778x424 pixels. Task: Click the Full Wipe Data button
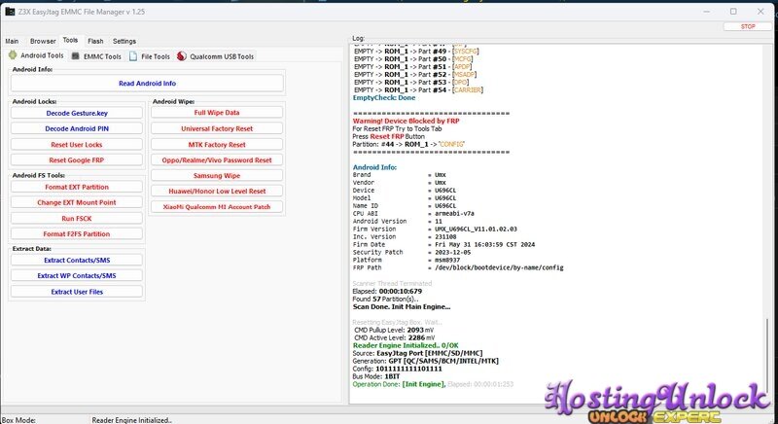pos(217,113)
